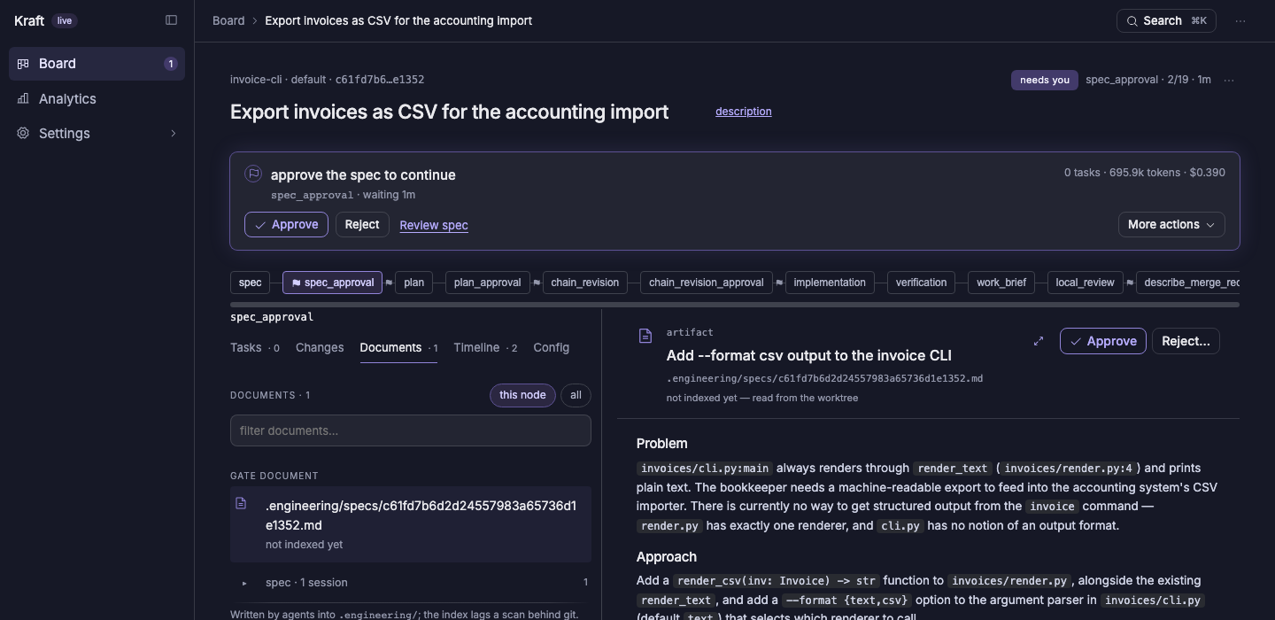Viewport: 1275px width, 620px height.
Task: Click the Settings gear icon
Action: pyautogui.click(x=23, y=134)
